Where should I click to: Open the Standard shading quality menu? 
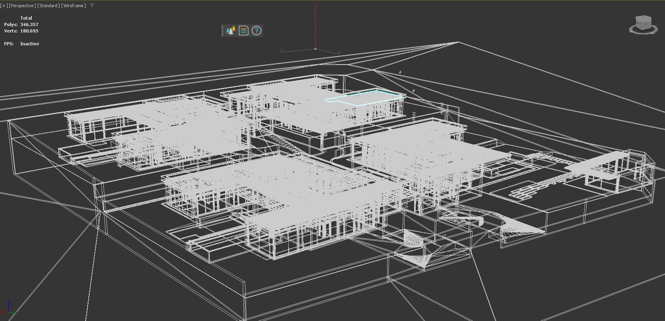[49, 6]
